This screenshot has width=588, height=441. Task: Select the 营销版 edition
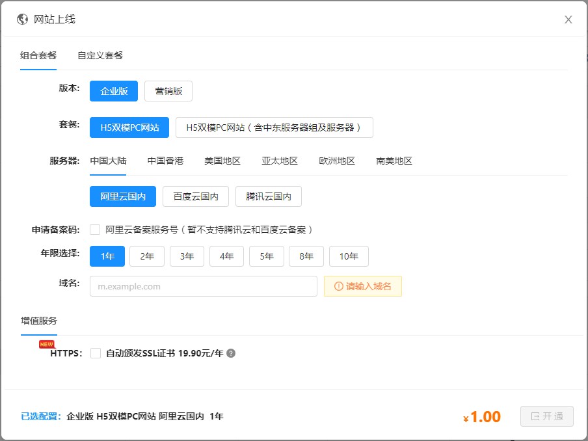point(168,91)
